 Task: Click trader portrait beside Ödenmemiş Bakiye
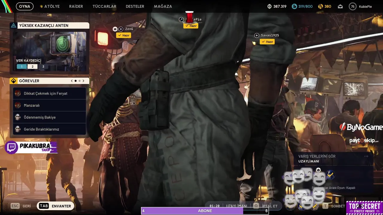pos(18,117)
